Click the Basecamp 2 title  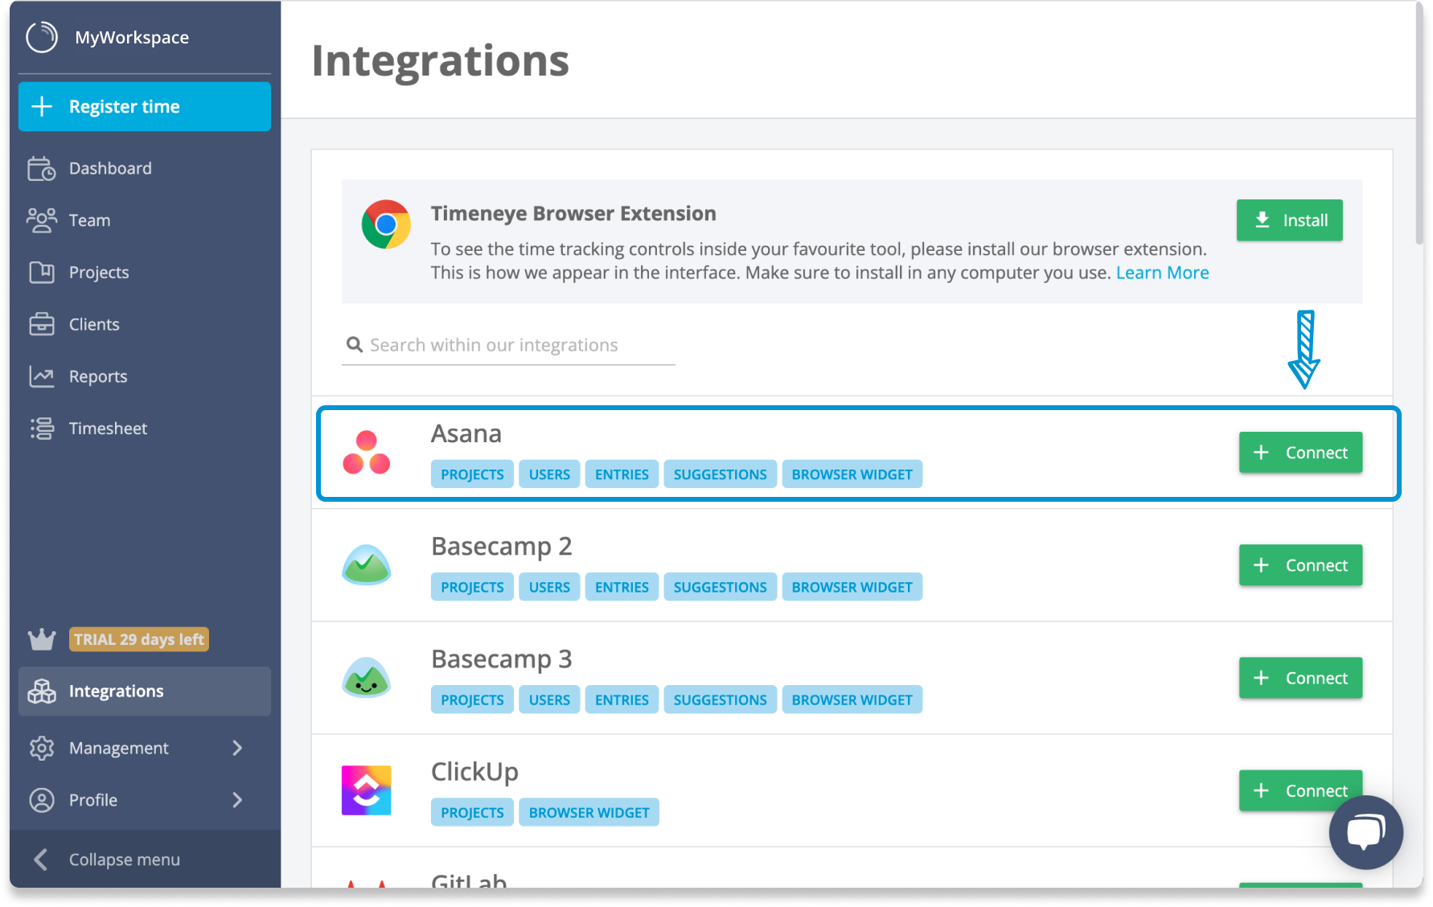[502, 546]
